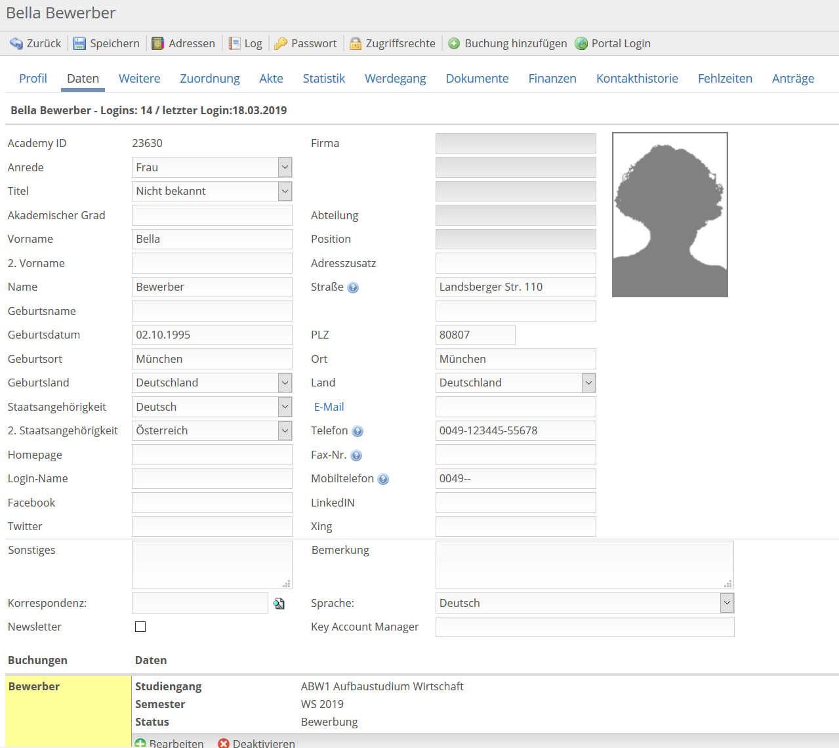Image resolution: width=839 pixels, height=748 pixels.
Task: Open the Dokumente tab
Action: 477,78
